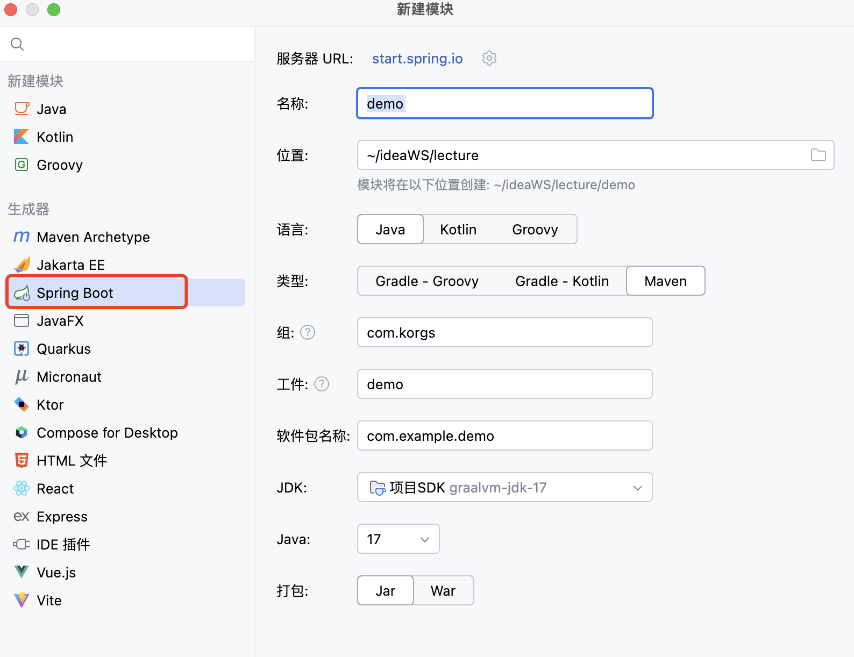Screen dimensions: 854x657
Task: Select Compose for Desktop entry
Action: (x=127, y=432)
